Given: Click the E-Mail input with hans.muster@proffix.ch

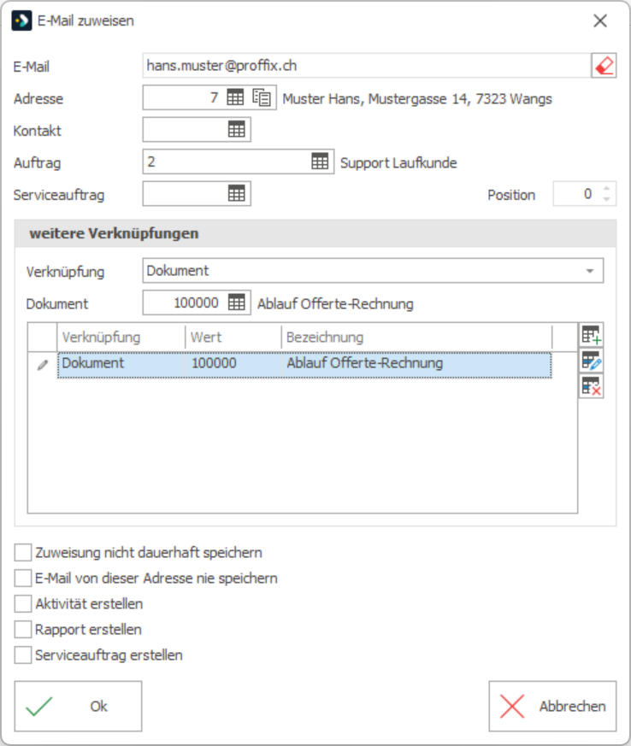Looking at the screenshot, I should point(367,65).
